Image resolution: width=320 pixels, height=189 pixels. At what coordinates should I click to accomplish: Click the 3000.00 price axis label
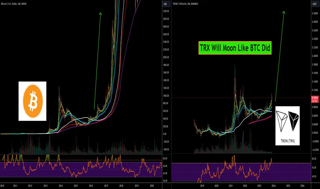coord(166,19)
